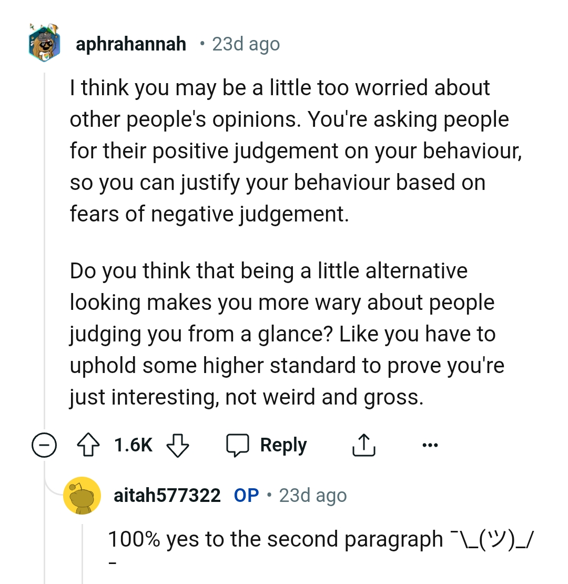Open aphrahannah's profile via their username
This screenshot has width=568, height=584.
tap(131, 44)
